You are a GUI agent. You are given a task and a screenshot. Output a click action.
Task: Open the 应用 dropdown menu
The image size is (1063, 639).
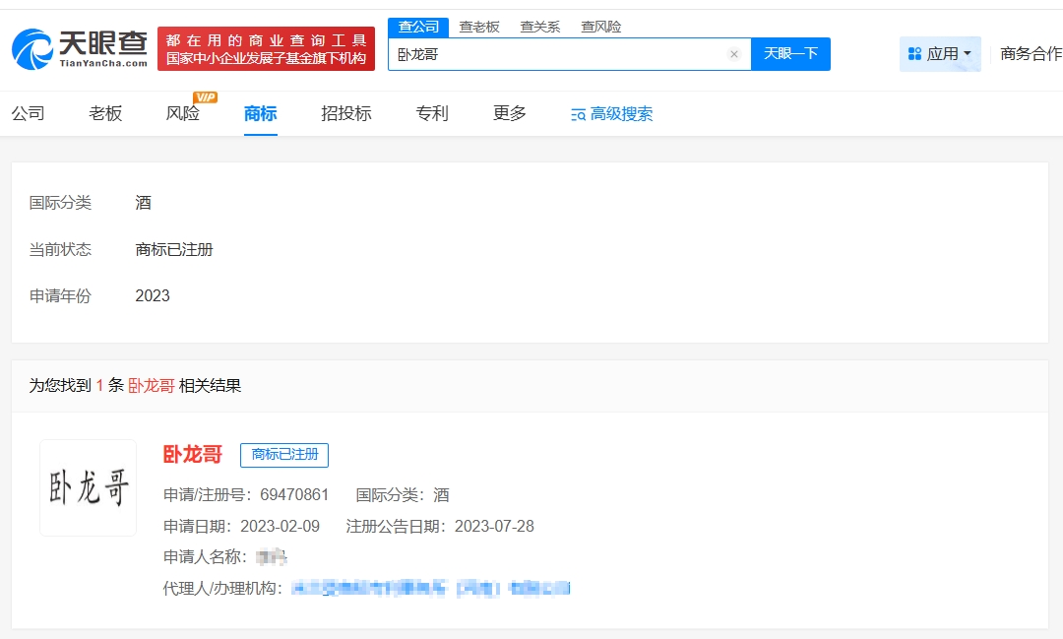pyautogui.click(x=940, y=54)
